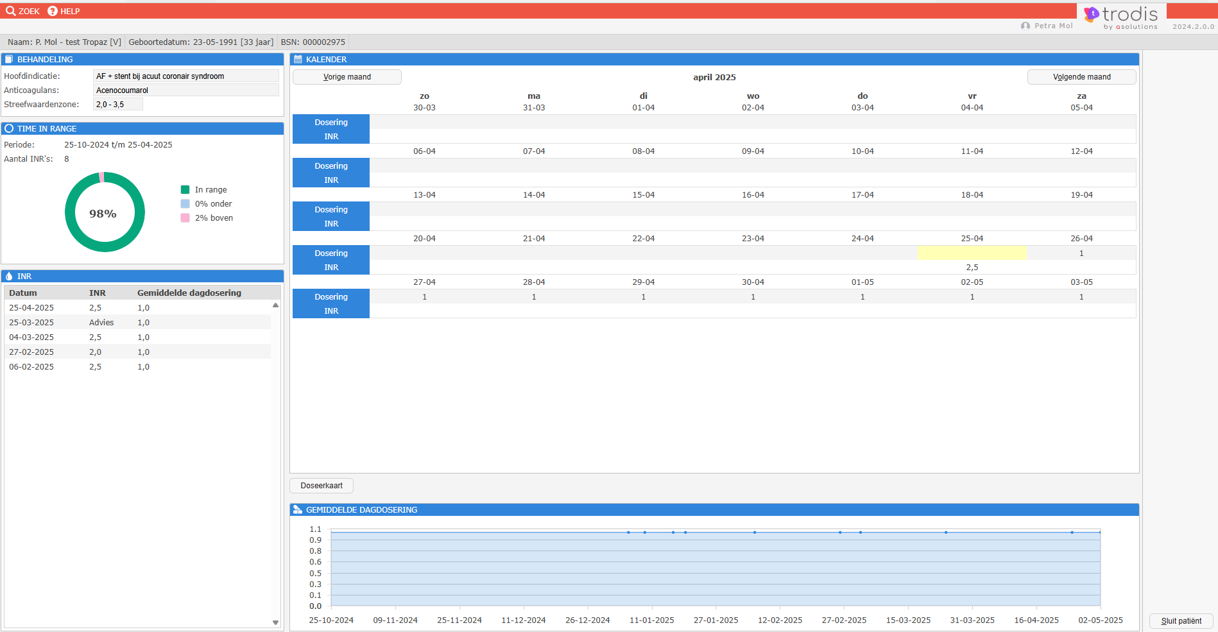The image size is (1218, 632).
Task: Click version number 2024.2.0.0
Action: click(x=1193, y=26)
